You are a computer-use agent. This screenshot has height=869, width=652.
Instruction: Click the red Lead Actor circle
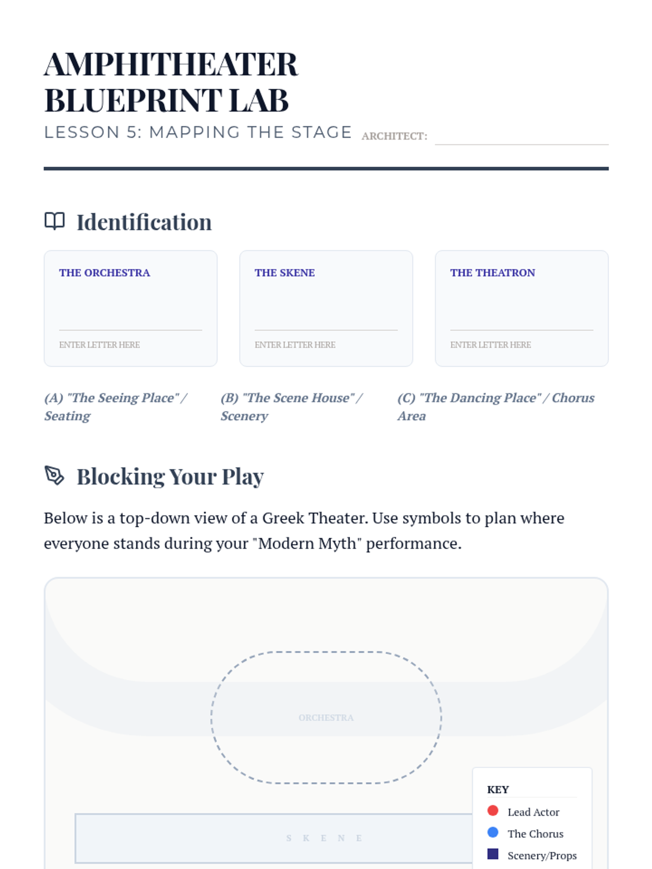tap(493, 811)
